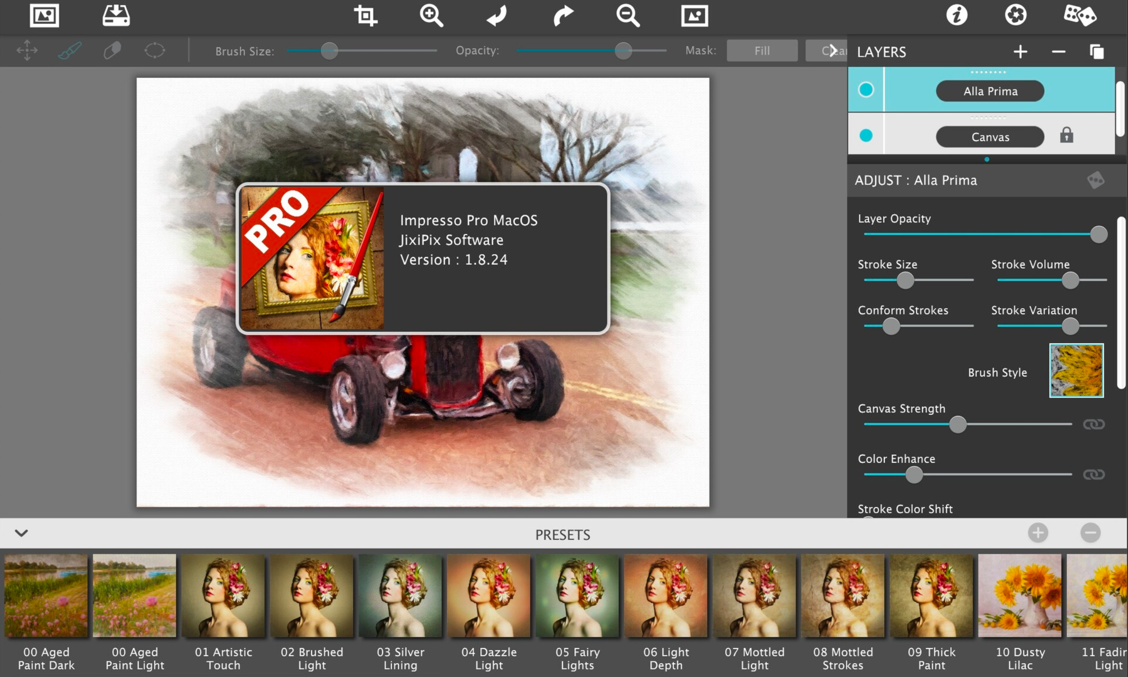Apply the 08 Mottled Strokes preset
1128x677 pixels.
coord(843,595)
